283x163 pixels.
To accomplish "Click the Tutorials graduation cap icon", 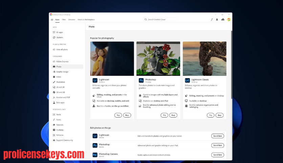I will pyautogui.click(x=54, y=125).
